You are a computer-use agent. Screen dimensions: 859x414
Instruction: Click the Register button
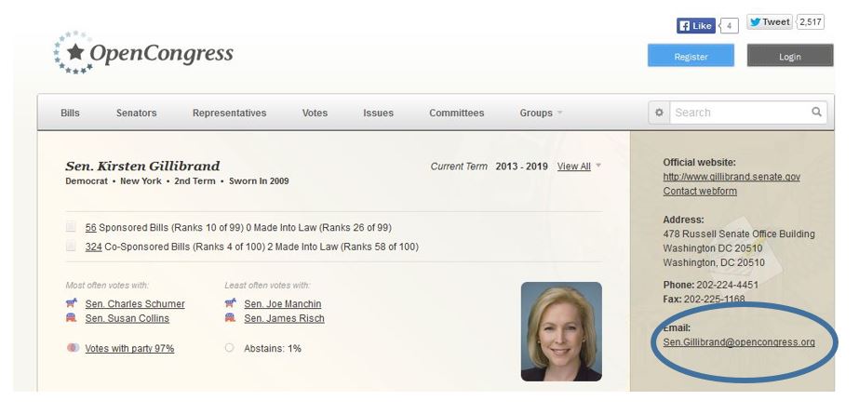point(691,56)
